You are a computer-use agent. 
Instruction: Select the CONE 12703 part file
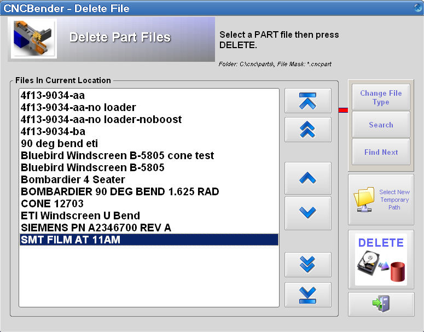point(52,203)
